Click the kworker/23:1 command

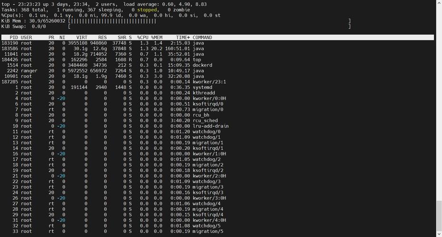coord(209,82)
